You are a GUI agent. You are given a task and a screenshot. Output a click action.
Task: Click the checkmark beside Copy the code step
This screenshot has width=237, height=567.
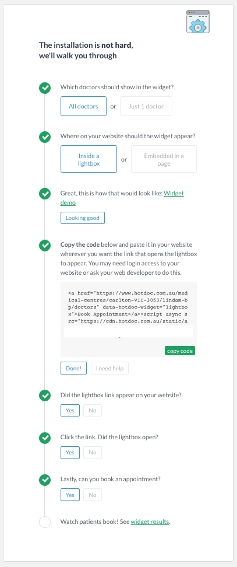[x=45, y=245]
